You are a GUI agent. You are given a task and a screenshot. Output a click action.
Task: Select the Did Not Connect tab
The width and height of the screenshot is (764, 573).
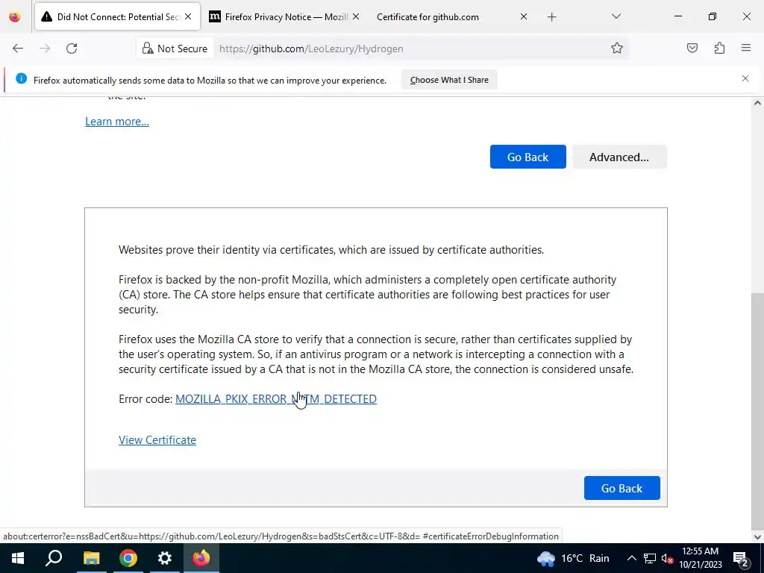pyautogui.click(x=117, y=16)
